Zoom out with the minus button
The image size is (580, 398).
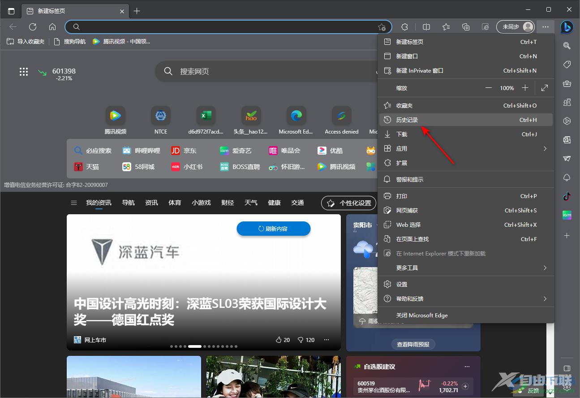pos(489,88)
